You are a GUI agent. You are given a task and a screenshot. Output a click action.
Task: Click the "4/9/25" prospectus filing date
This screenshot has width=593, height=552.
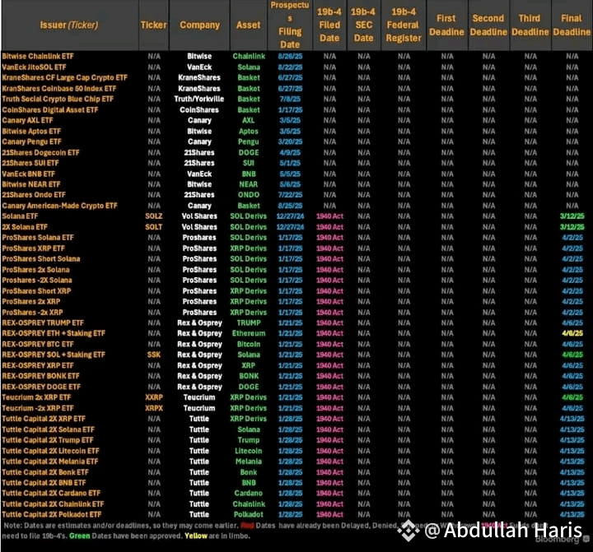(x=290, y=153)
